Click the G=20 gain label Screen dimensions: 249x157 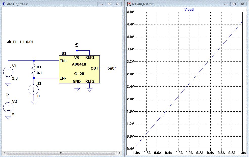pyautogui.click(x=79, y=74)
